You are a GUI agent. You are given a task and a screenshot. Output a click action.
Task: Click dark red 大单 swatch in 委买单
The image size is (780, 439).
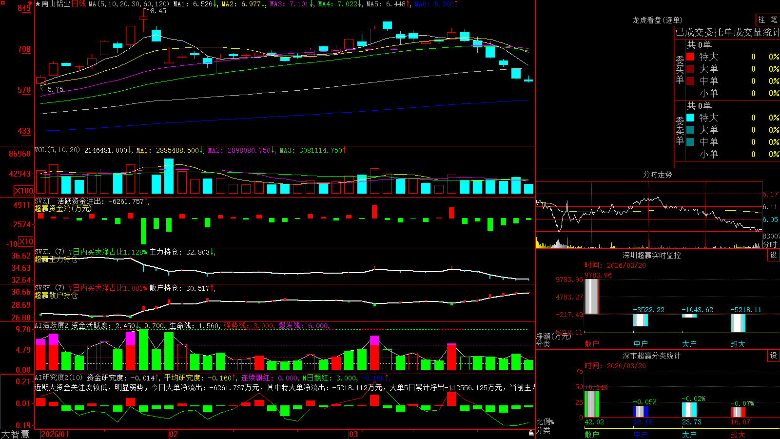point(690,69)
